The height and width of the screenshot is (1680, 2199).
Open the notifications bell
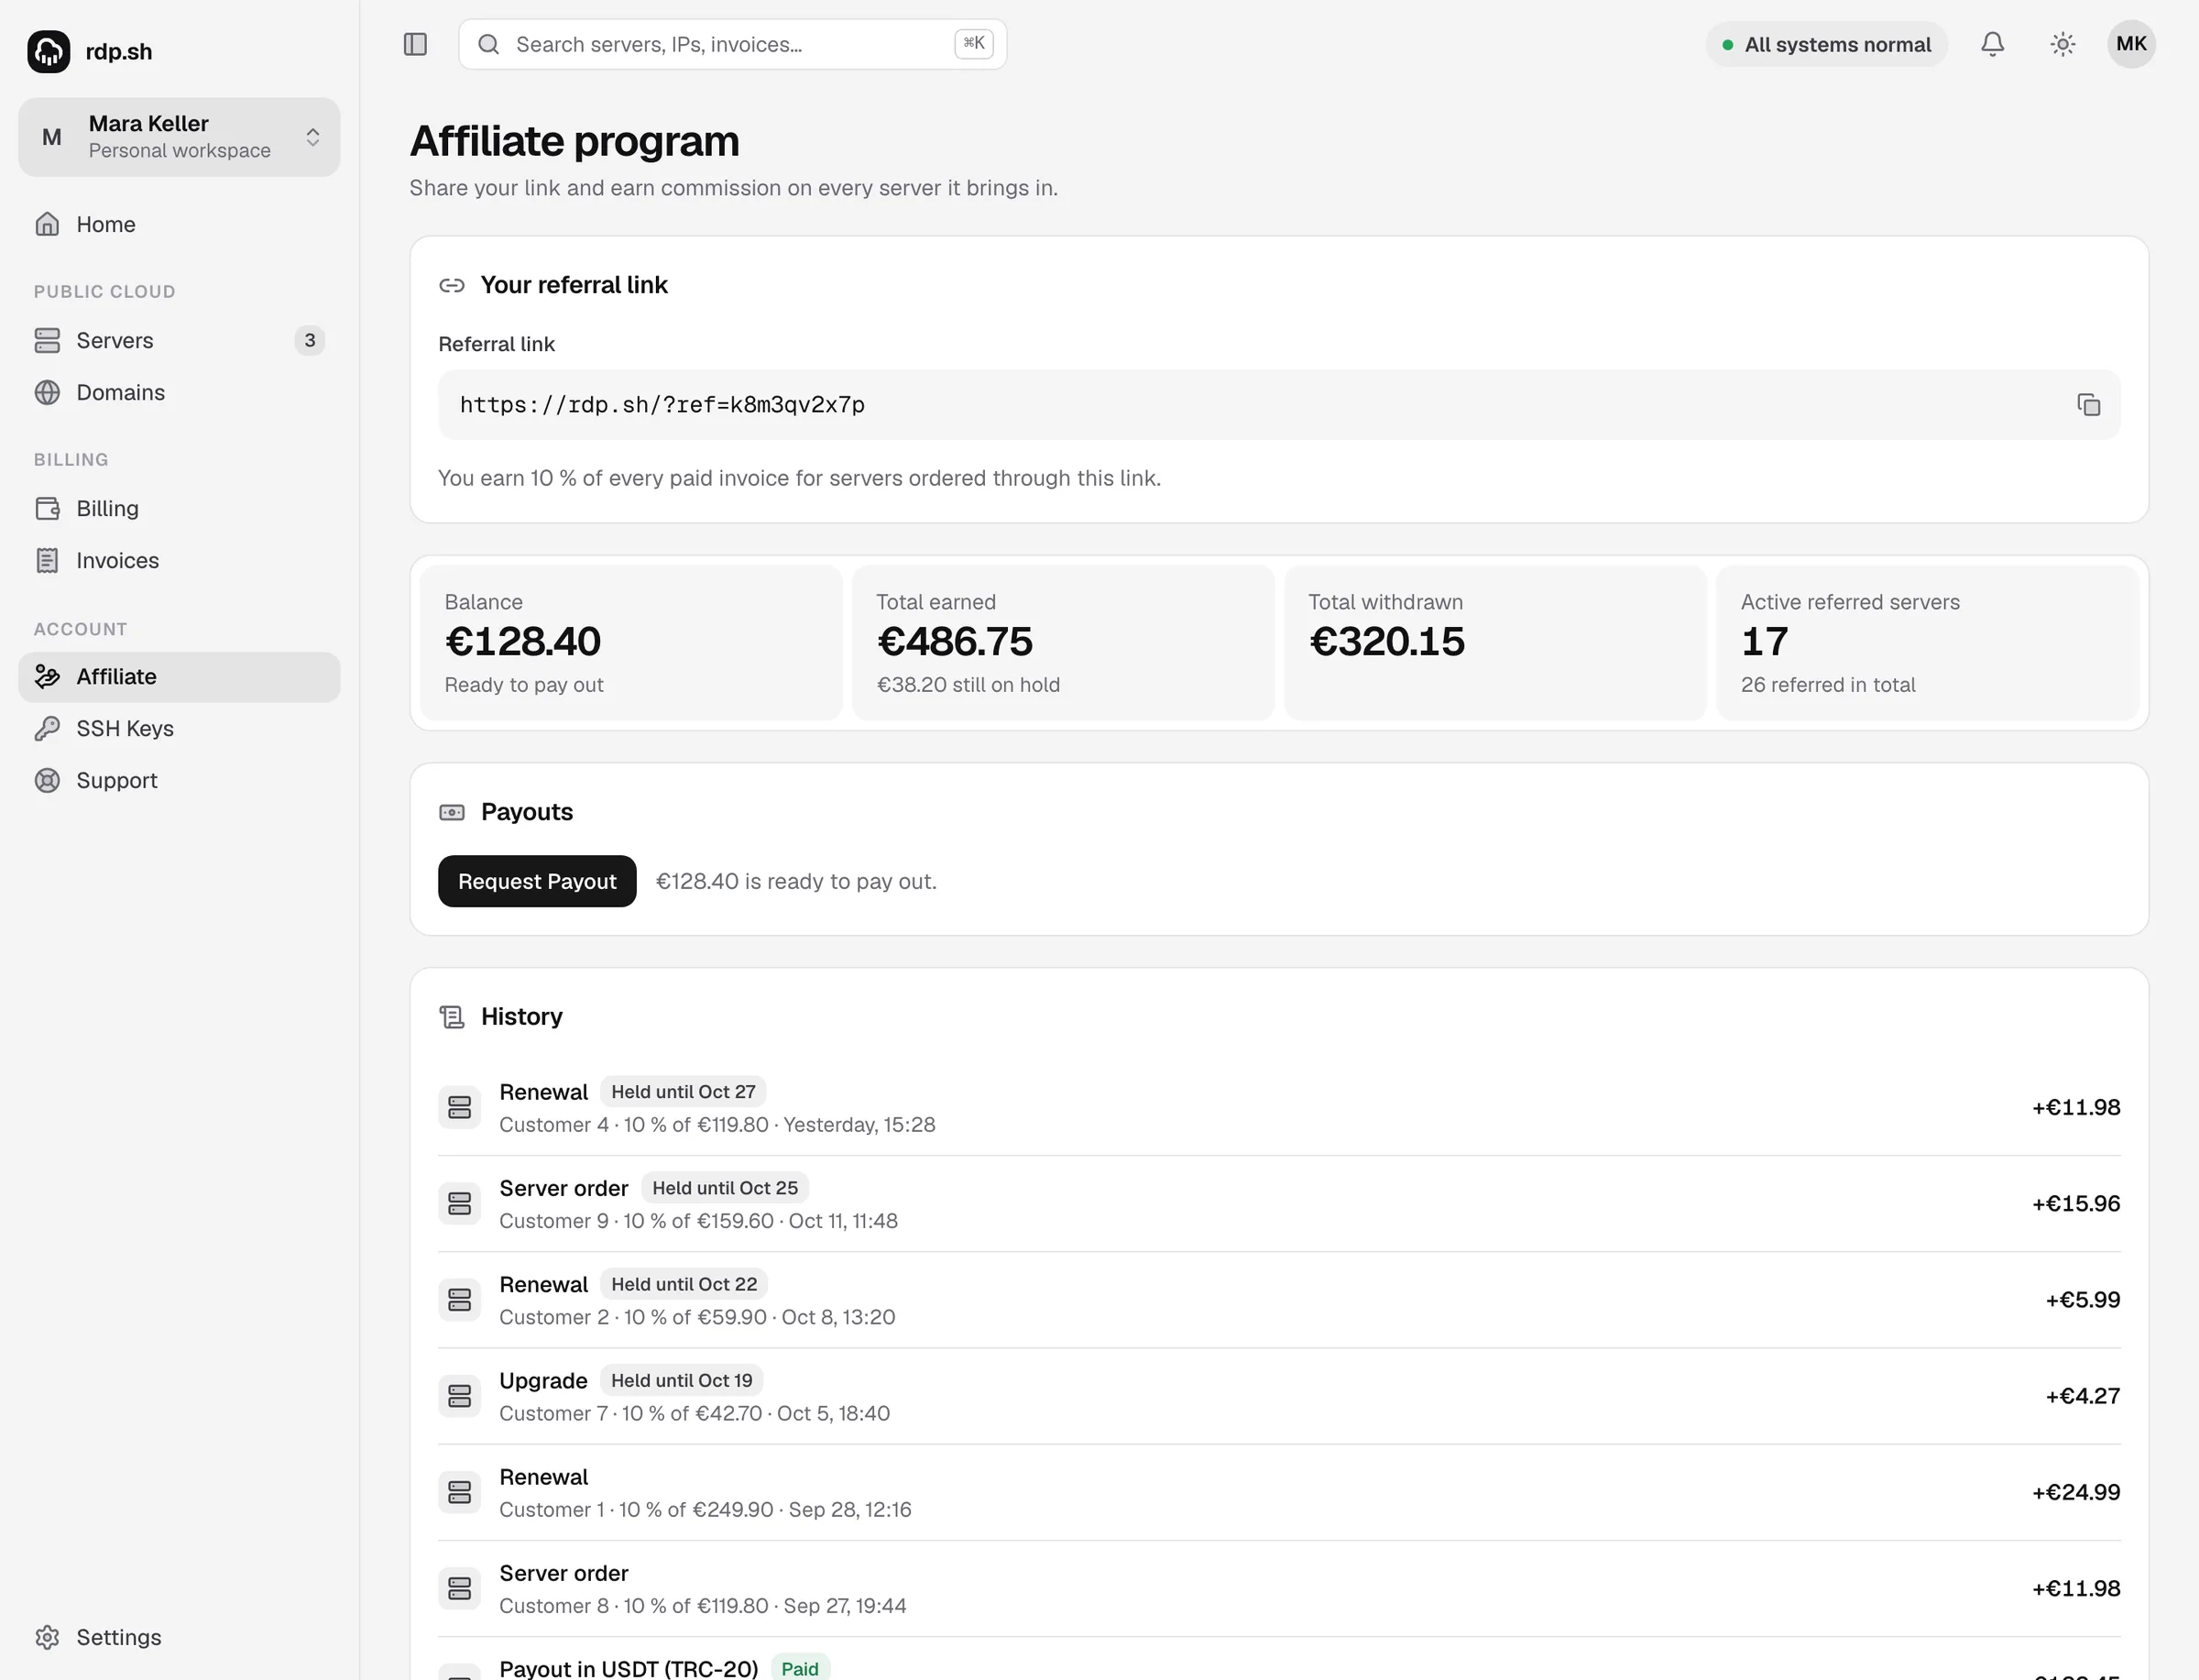pos(1992,44)
